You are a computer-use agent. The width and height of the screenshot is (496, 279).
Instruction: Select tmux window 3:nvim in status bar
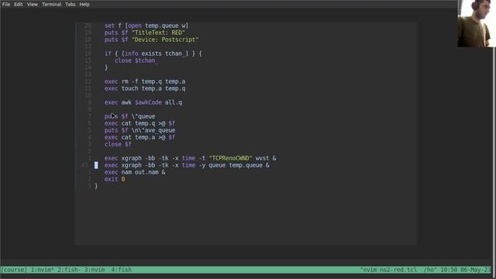pyautogui.click(x=95, y=270)
